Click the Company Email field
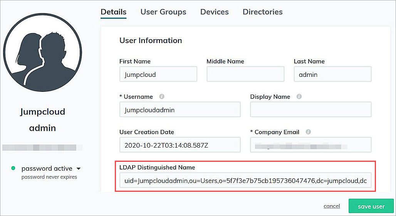396x216 pixels. pos(310,145)
